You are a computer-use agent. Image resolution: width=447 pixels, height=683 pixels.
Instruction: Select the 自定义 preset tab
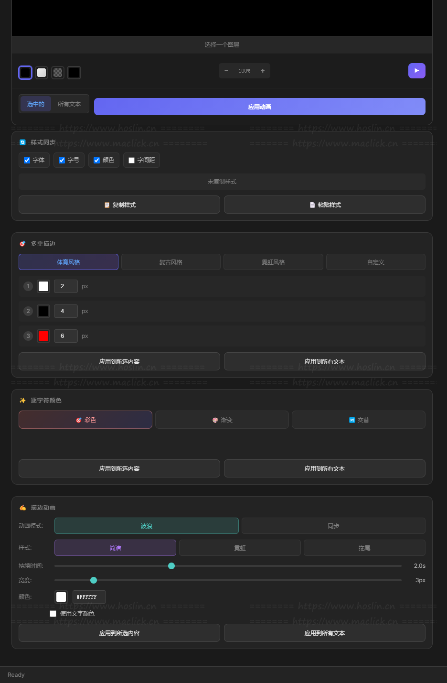[376, 262]
